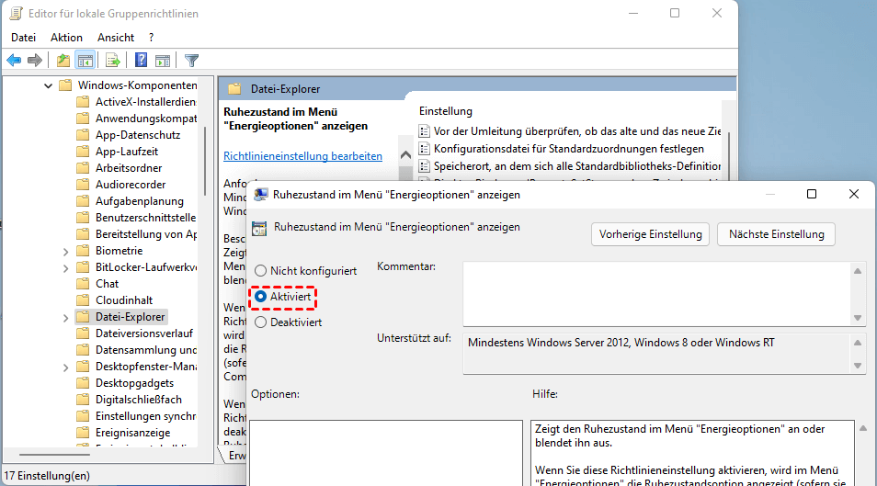
Task: Select the Digitalschließfach tree item
Action: pyautogui.click(x=139, y=400)
